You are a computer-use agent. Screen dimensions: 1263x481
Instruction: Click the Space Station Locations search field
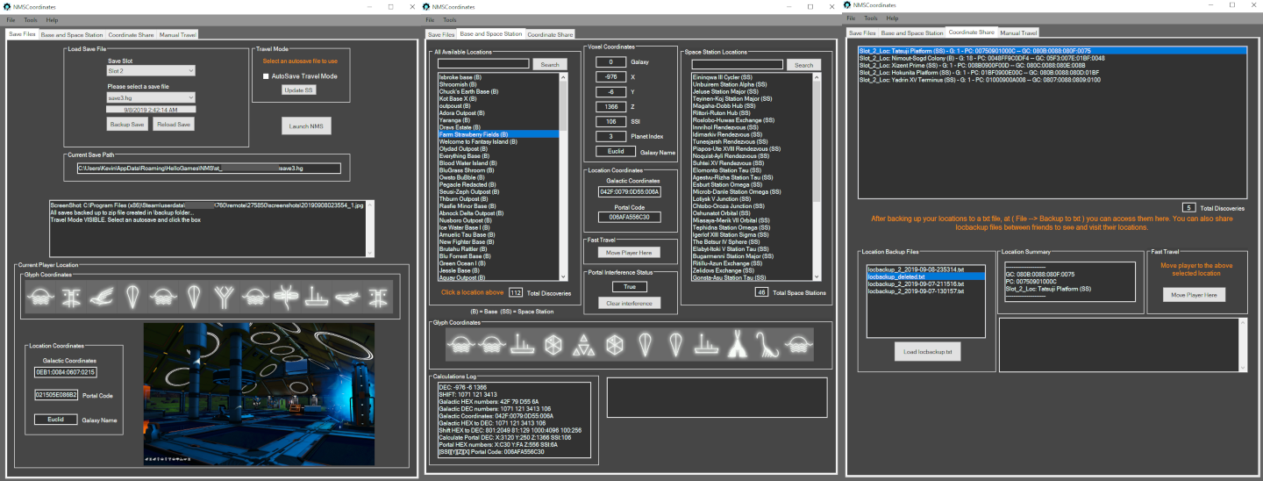tap(738, 65)
